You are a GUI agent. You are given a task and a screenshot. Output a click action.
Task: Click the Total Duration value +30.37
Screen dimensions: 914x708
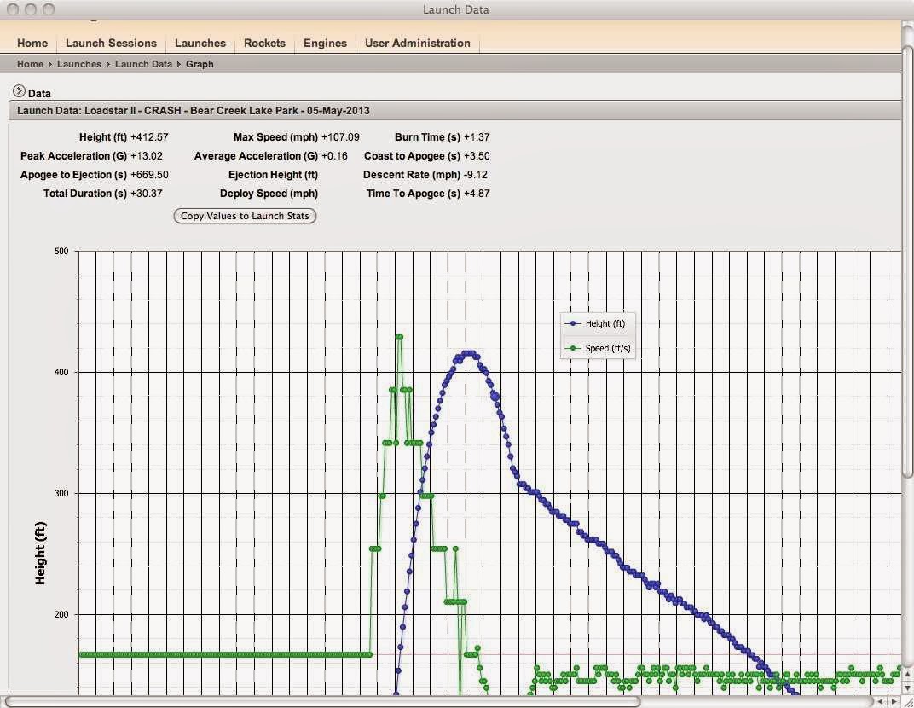pyautogui.click(x=147, y=193)
